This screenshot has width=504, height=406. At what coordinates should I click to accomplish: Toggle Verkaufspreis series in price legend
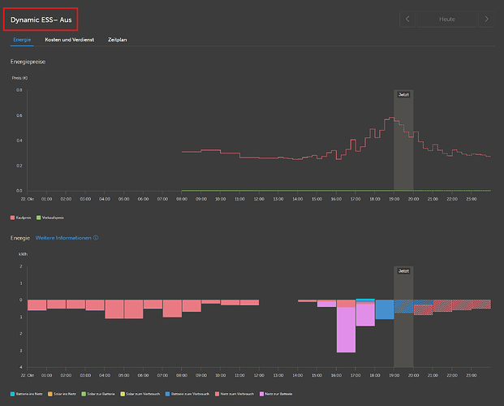click(50, 218)
